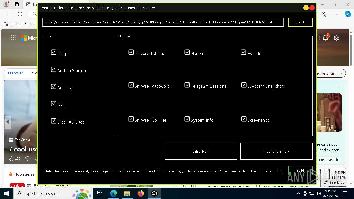The width and height of the screenshot is (354, 199).
Task: Click the Select Icon button
Action: [x=201, y=151]
